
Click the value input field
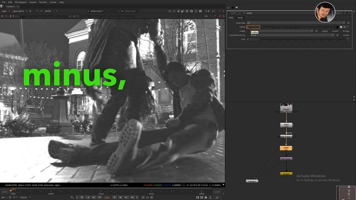pyautogui.click(x=253, y=27)
